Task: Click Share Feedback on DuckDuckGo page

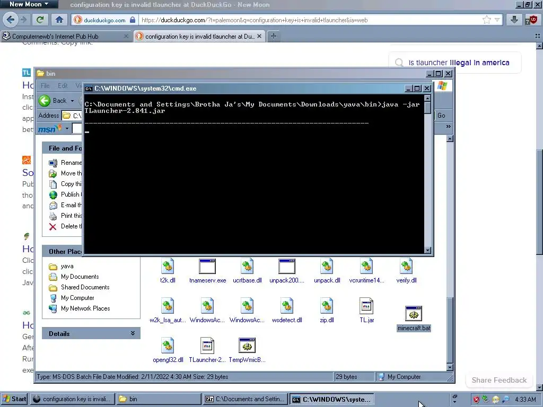Action: tap(499, 380)
